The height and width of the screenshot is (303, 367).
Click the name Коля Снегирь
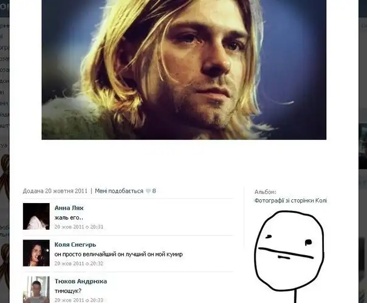[75, 245]
